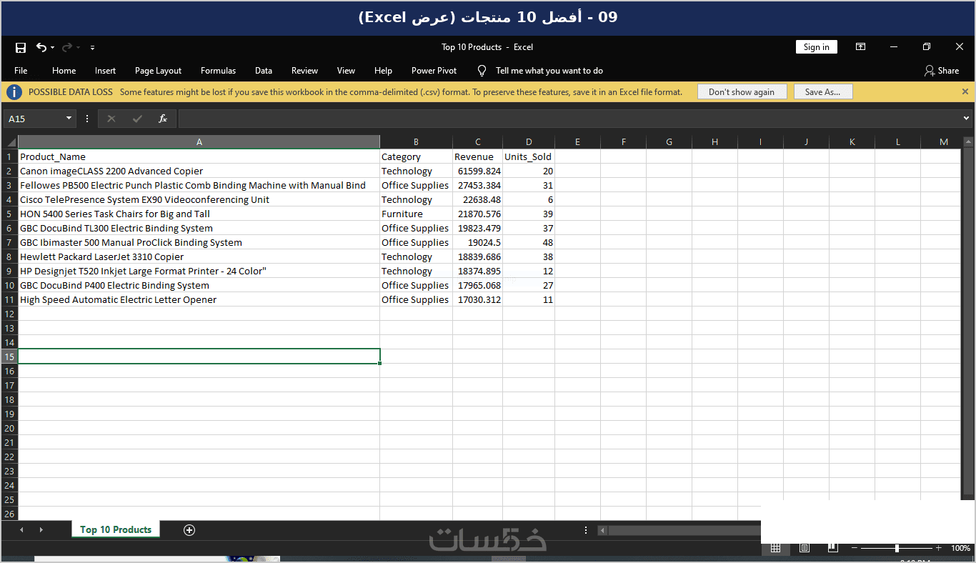Image resolution: width=976 pixels, height=563 pixels.
Task: Select the Canon imageCLASS 2200 Advanced Copier cell
Action: (x=199, y=171)
